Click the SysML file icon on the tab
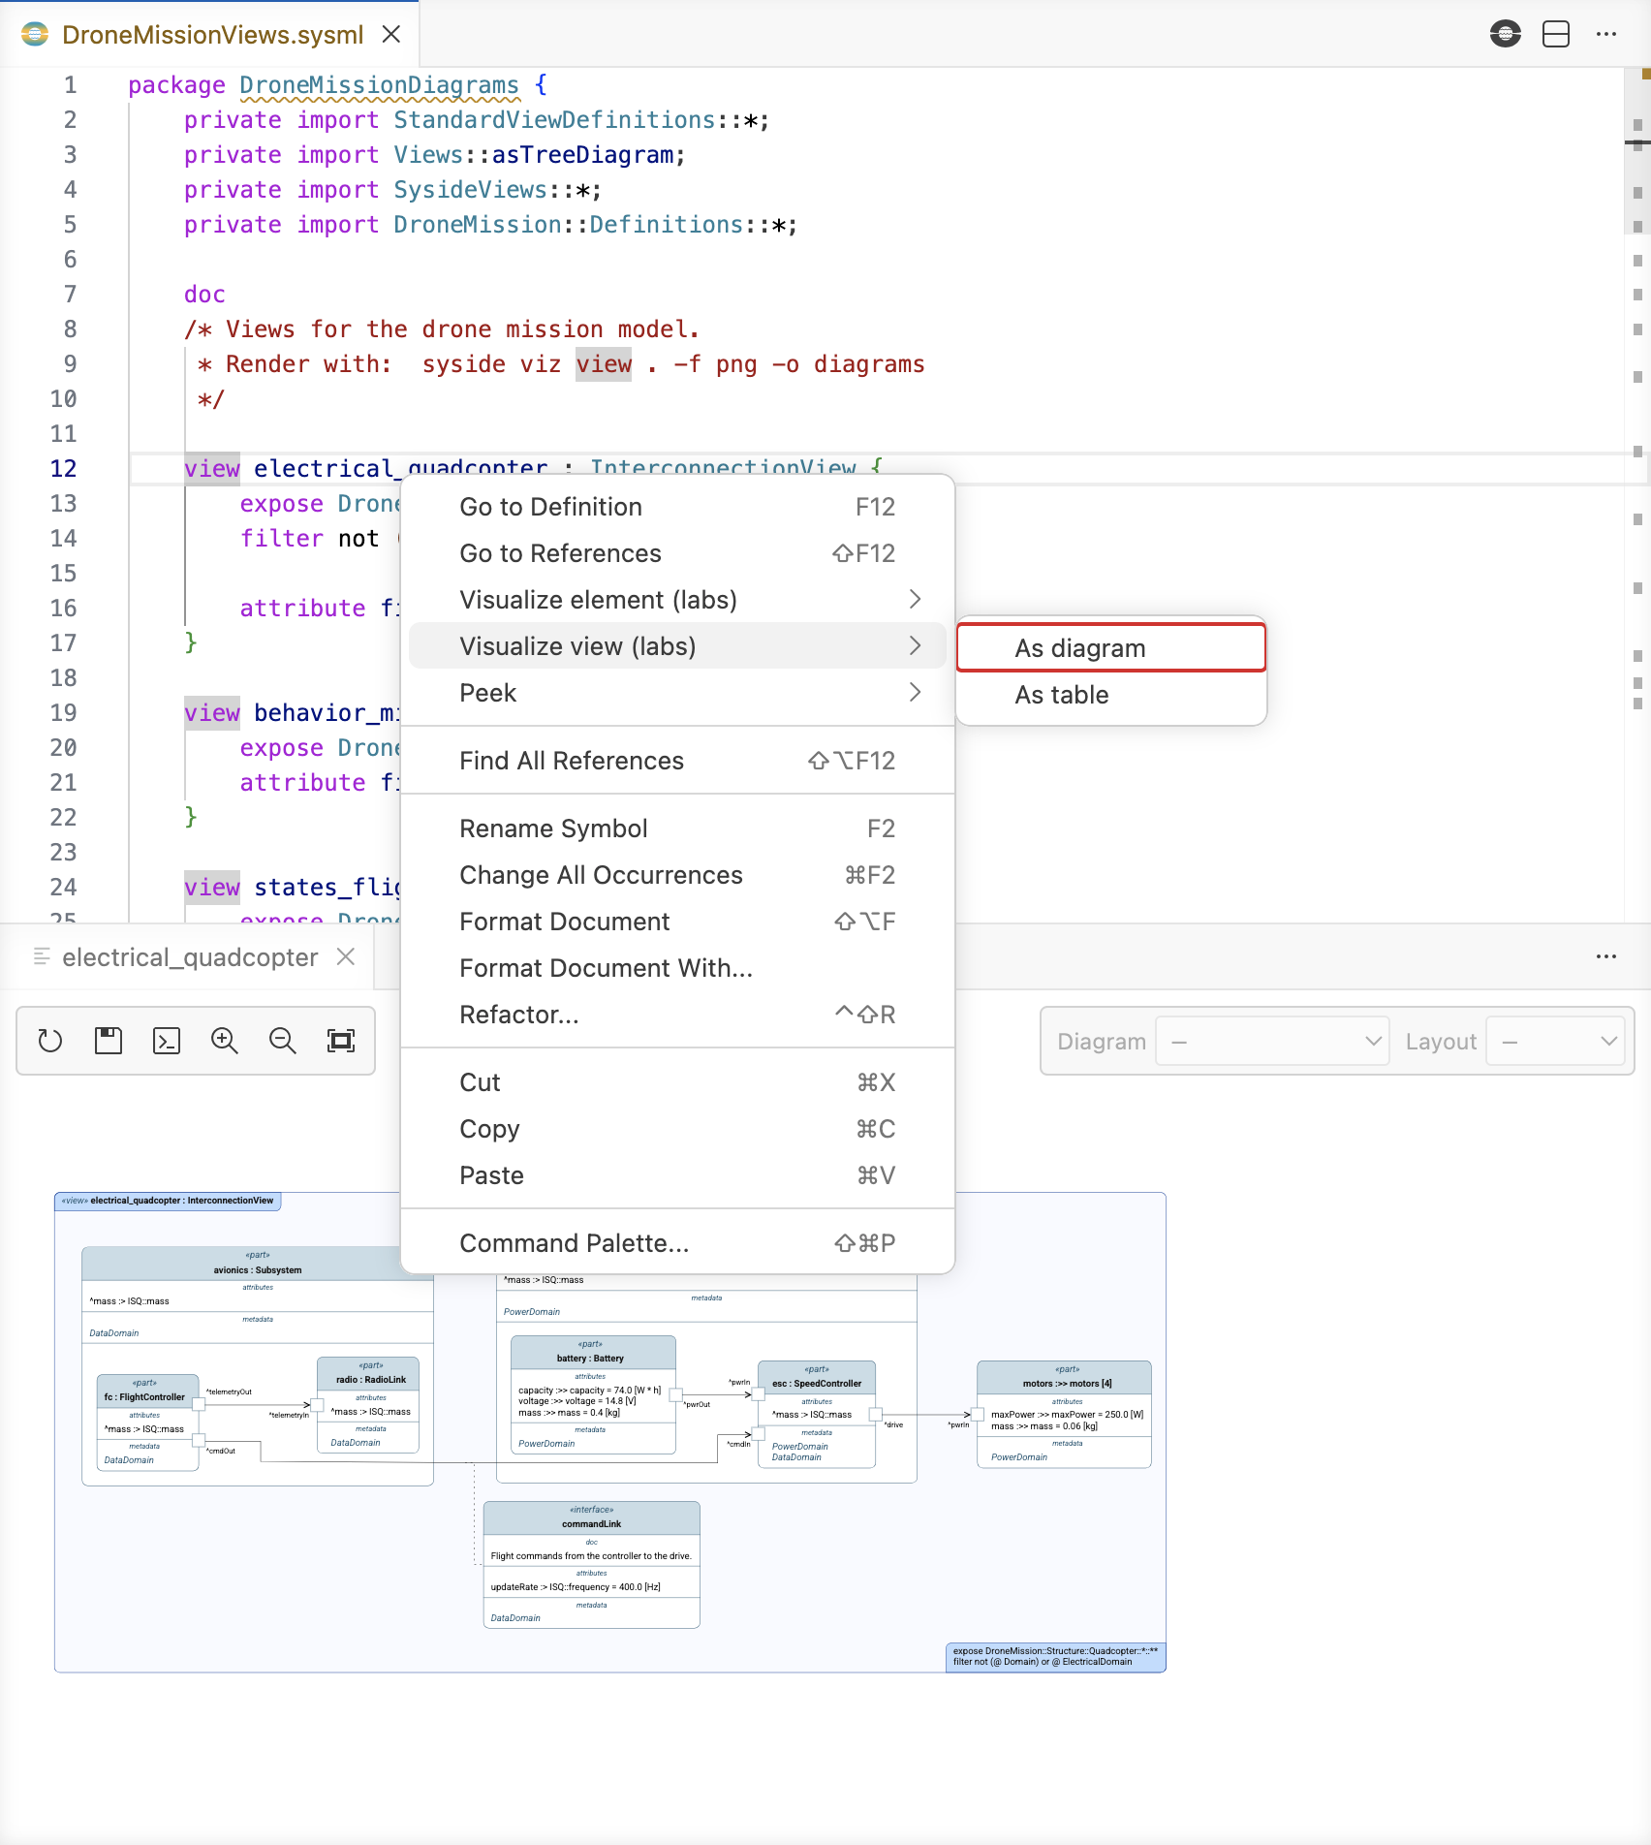The height and width of the screenshot is (1845, 1651). [35, 34]
